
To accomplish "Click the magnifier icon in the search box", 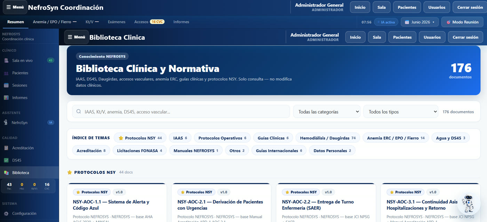I will [x=79, y=112].
